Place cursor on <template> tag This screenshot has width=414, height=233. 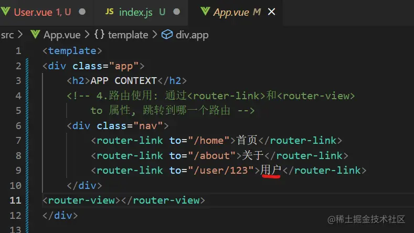(72, 51)
